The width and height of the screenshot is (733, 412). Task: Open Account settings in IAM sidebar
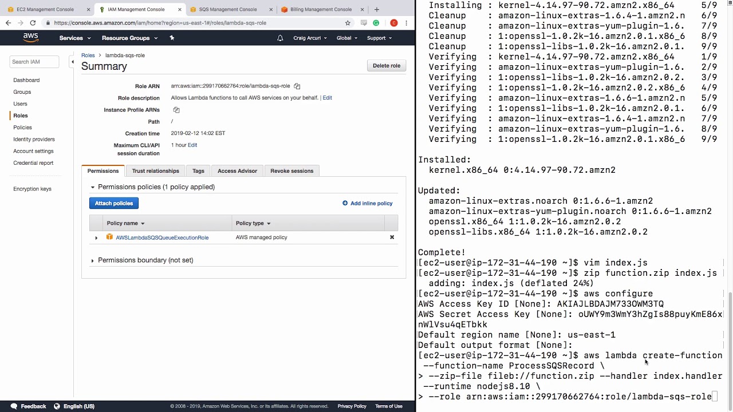click(x=33, y=151)
